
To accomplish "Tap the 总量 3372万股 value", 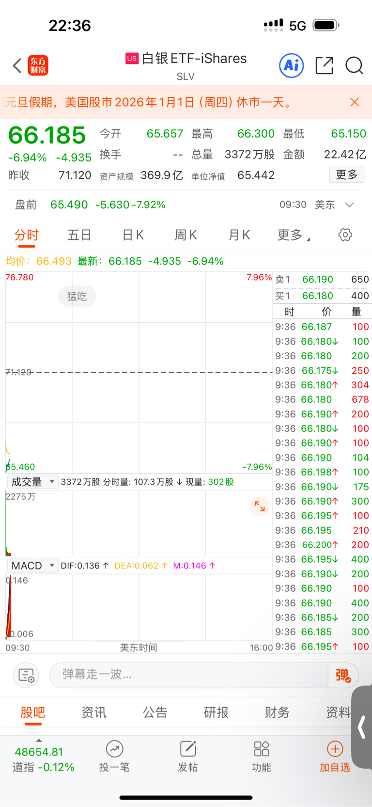I will (x=249, y=155).
